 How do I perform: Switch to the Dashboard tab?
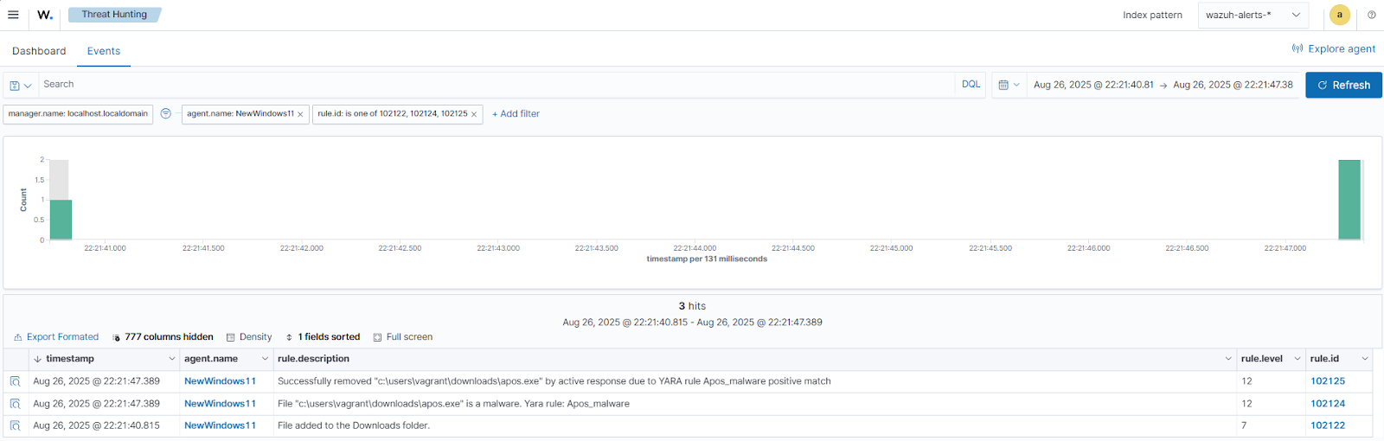coord(39,51)
